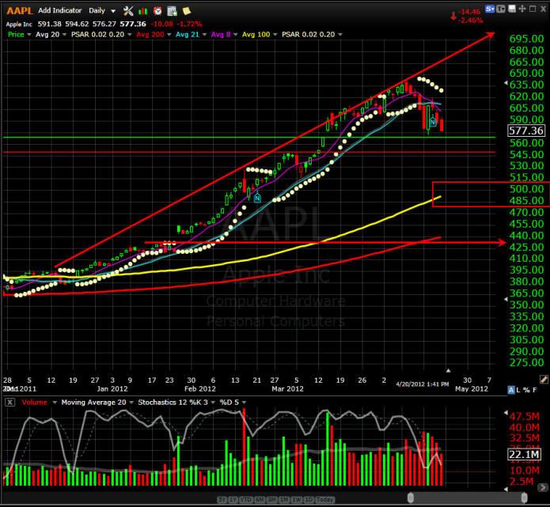The image size is (550, 507).
Task: Click the calendar events icon
Action: [171, 11]
